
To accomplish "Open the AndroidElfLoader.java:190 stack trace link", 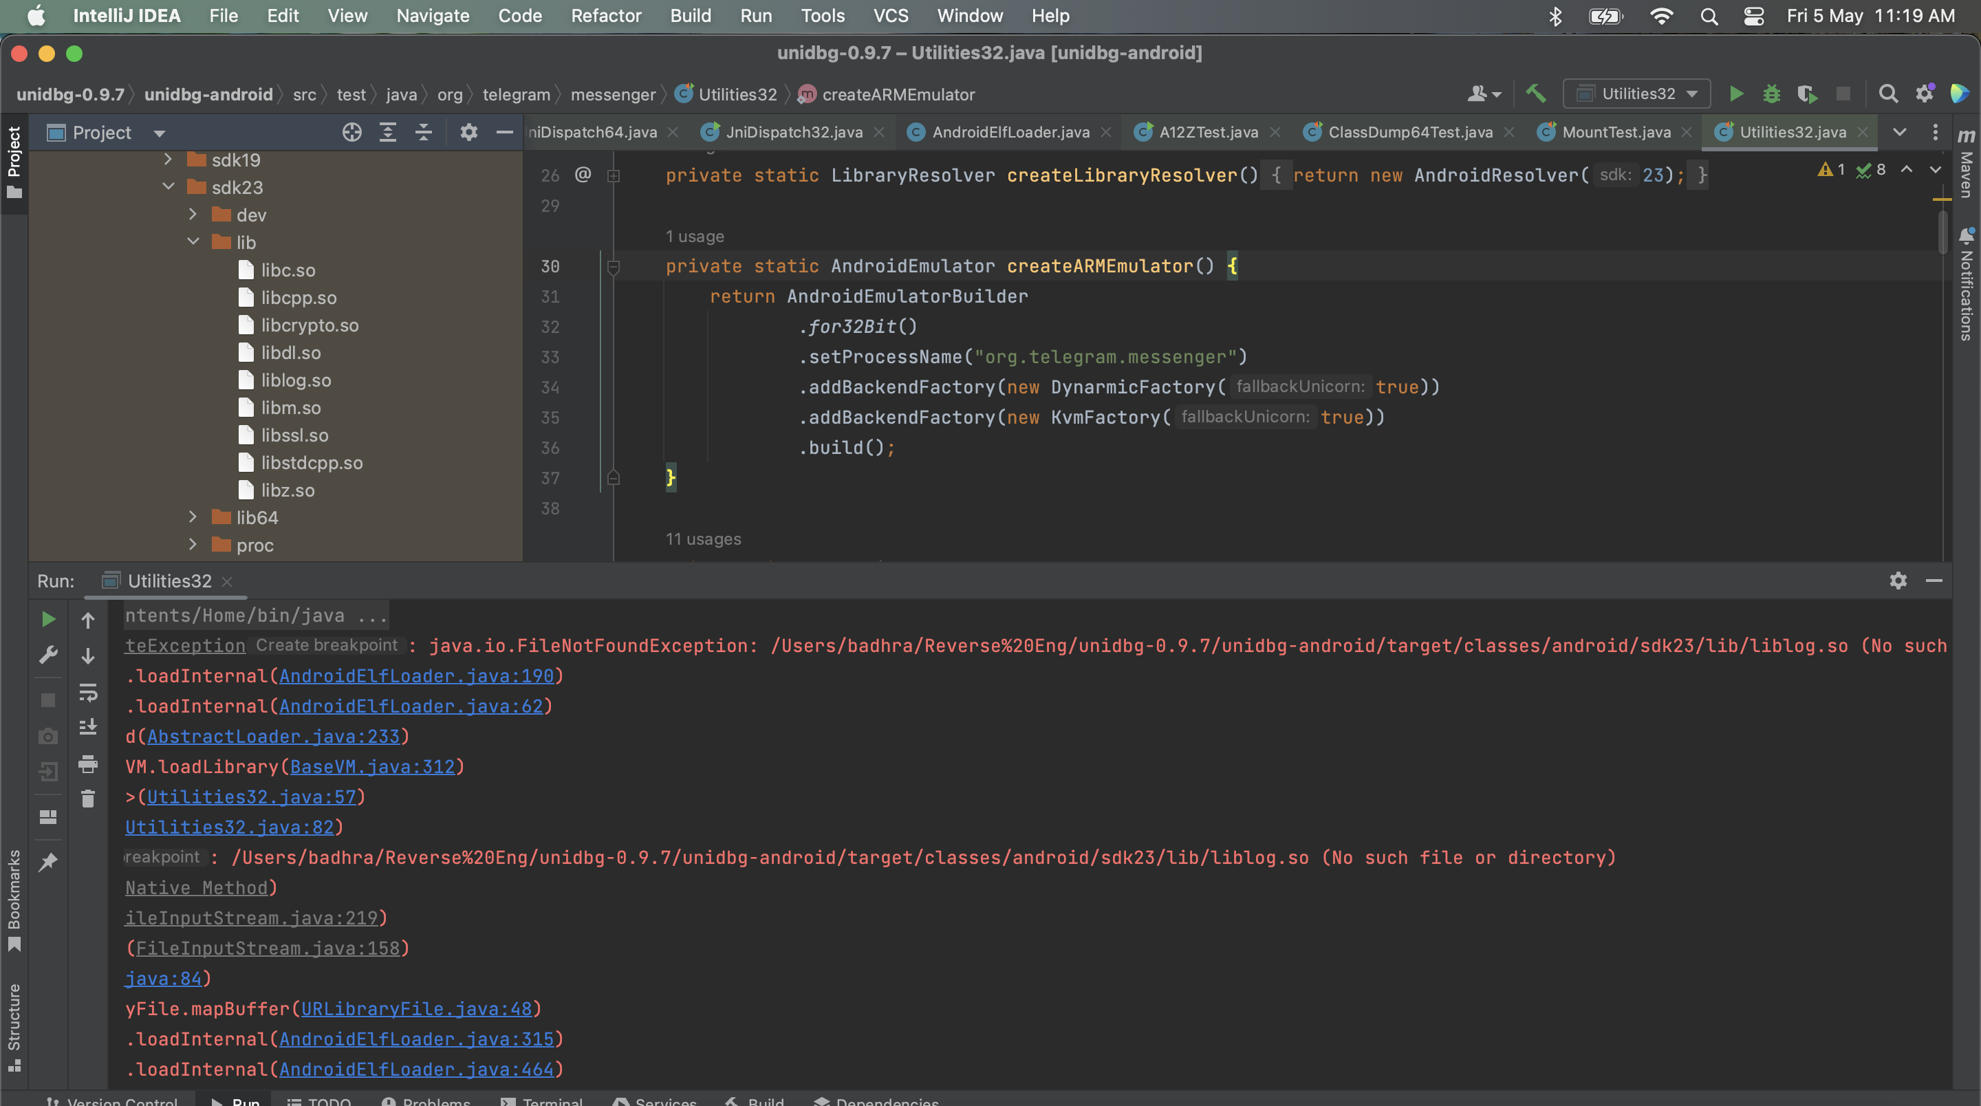I will 418,676.
